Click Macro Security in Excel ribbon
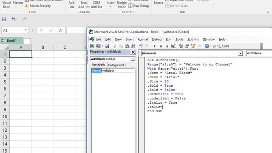 [38, 6]
